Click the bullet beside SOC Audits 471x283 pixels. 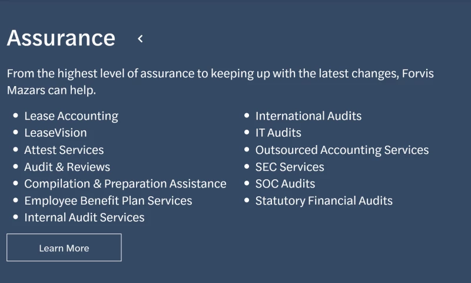[247, 183]
